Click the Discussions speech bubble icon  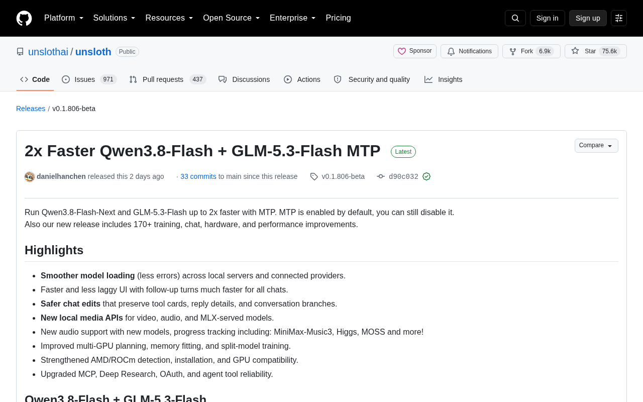223,79
